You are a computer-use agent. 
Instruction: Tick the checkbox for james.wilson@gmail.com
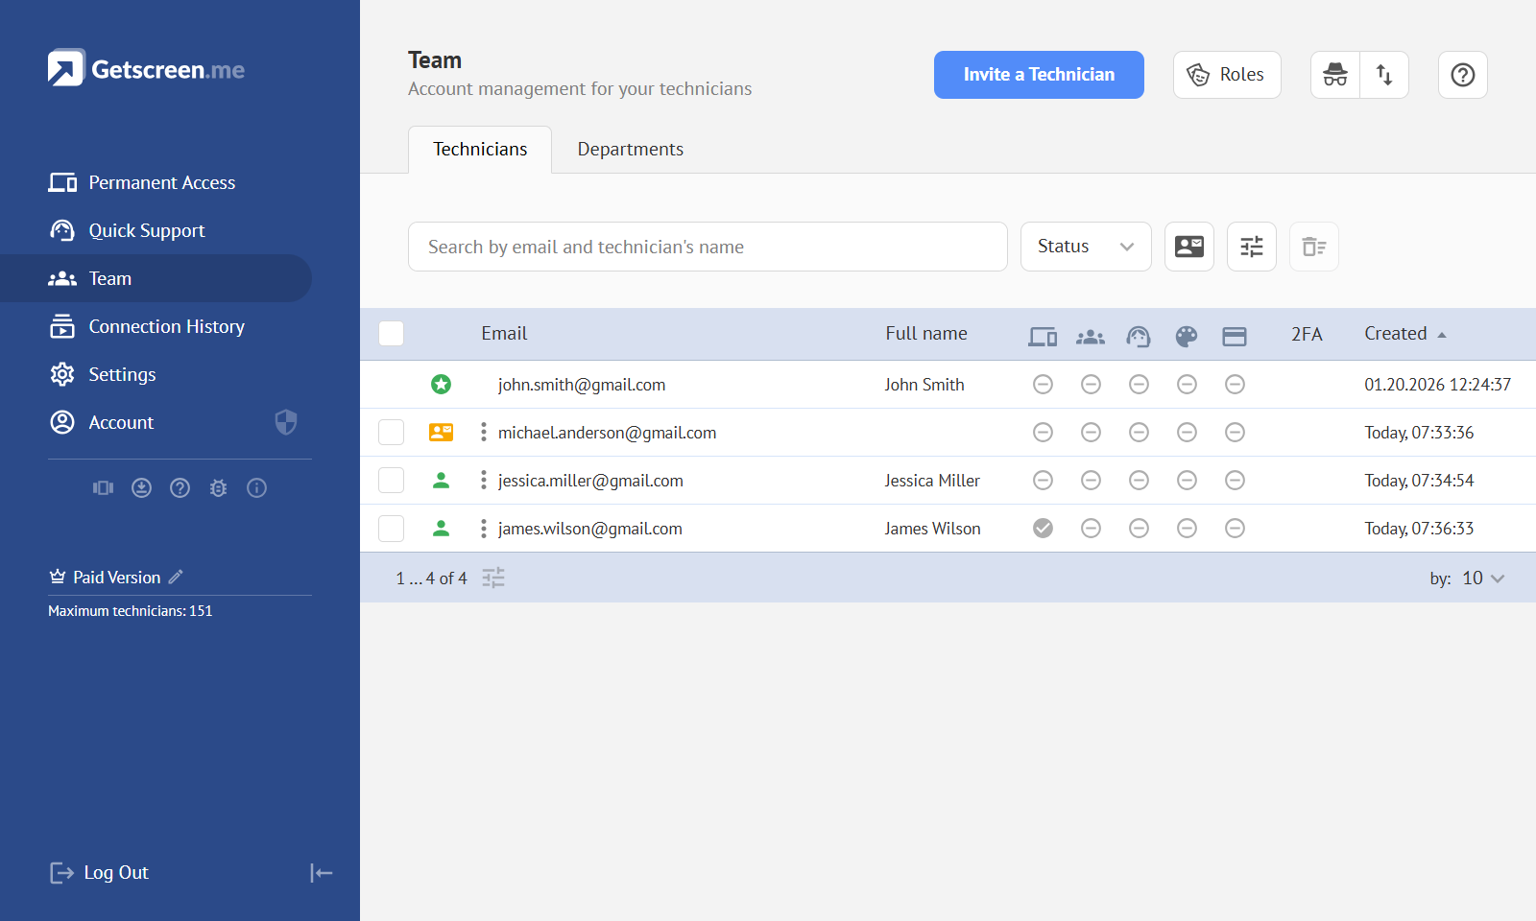pos(391,529)
